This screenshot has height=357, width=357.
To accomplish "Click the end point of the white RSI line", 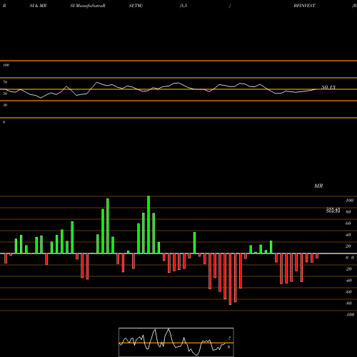I will point(316,89).
